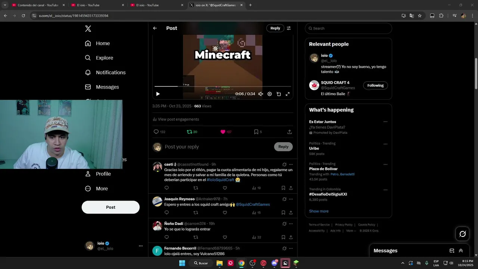This screenshot has width=478, height=269.
Task: Click the browser address bar URL
Action: tap(74, 16)
